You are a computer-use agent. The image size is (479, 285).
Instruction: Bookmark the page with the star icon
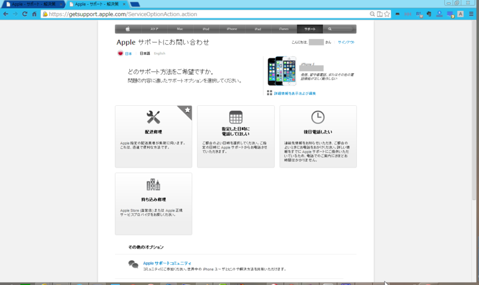[x=387, y=14]
